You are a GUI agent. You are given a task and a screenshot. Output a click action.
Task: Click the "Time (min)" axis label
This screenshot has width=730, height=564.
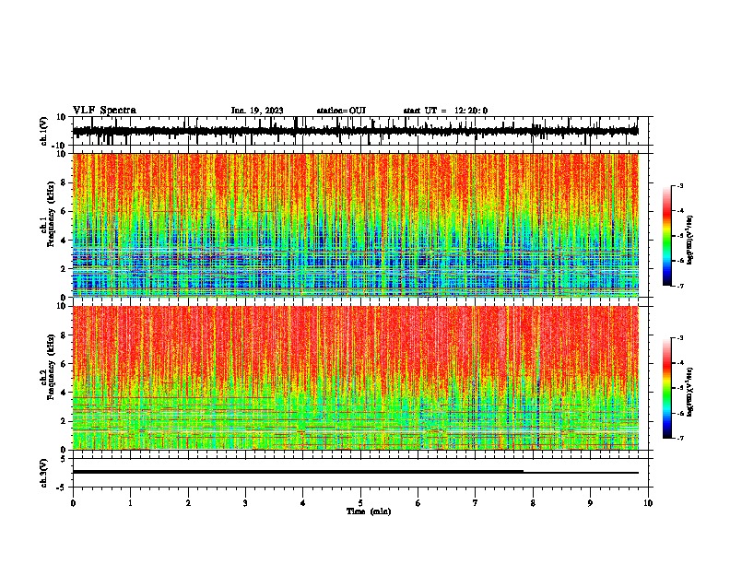(369, 511)
